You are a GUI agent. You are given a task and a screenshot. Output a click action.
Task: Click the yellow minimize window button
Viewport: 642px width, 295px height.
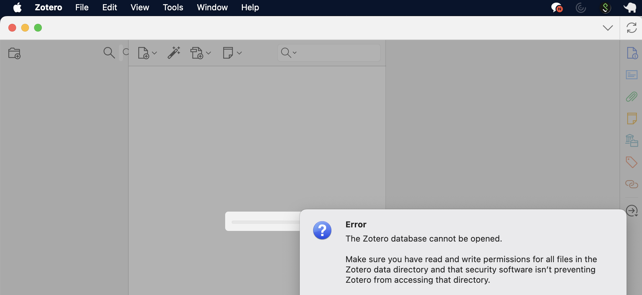tap(25, 28)
